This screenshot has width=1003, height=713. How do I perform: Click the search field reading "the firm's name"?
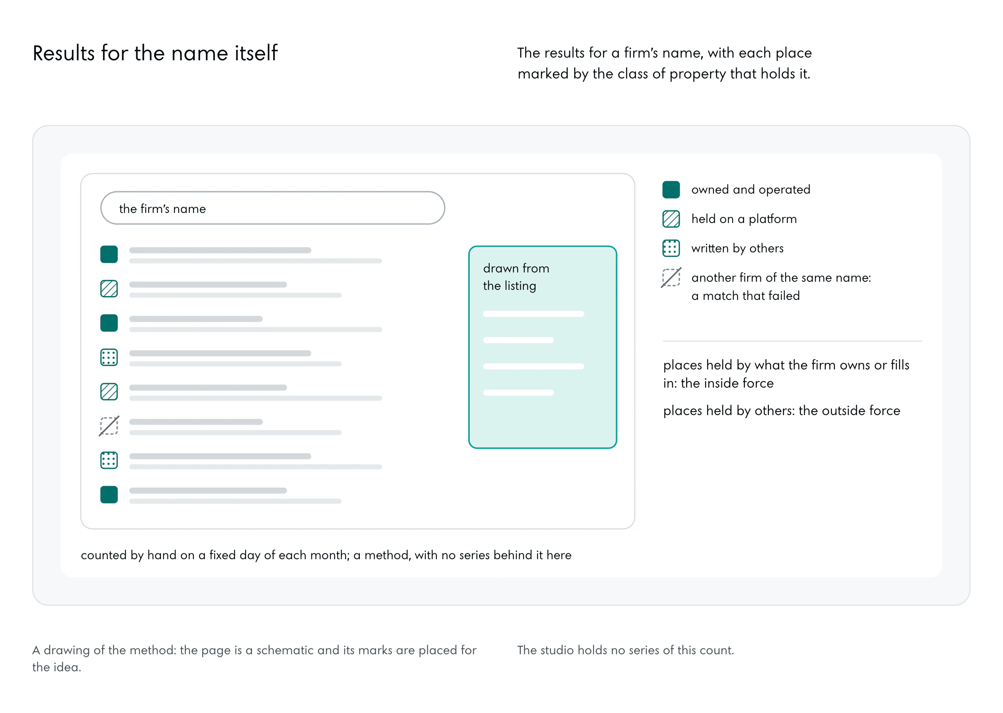point(272,208)
